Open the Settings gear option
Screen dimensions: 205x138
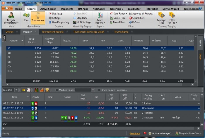click(54, 18)
